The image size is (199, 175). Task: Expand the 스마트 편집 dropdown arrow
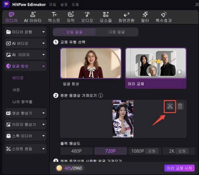43,149
